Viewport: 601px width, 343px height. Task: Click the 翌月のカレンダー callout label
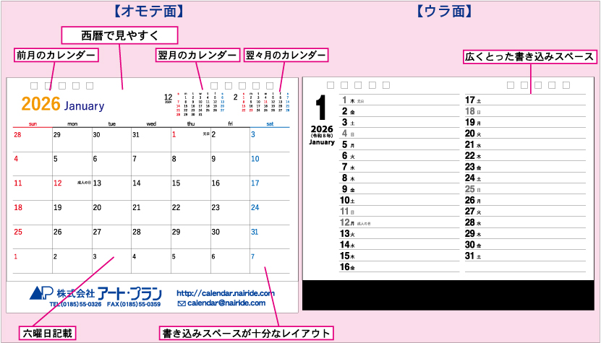point(197,55)
